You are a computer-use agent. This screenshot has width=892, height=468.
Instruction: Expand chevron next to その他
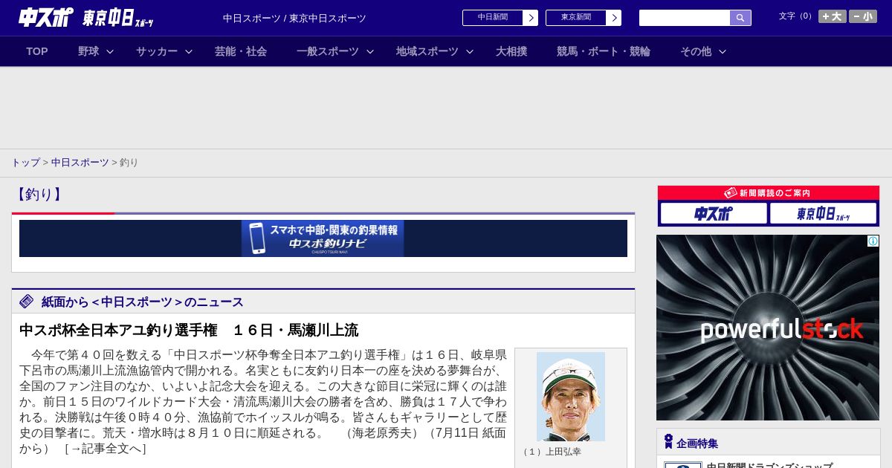(x=723, y=51)
